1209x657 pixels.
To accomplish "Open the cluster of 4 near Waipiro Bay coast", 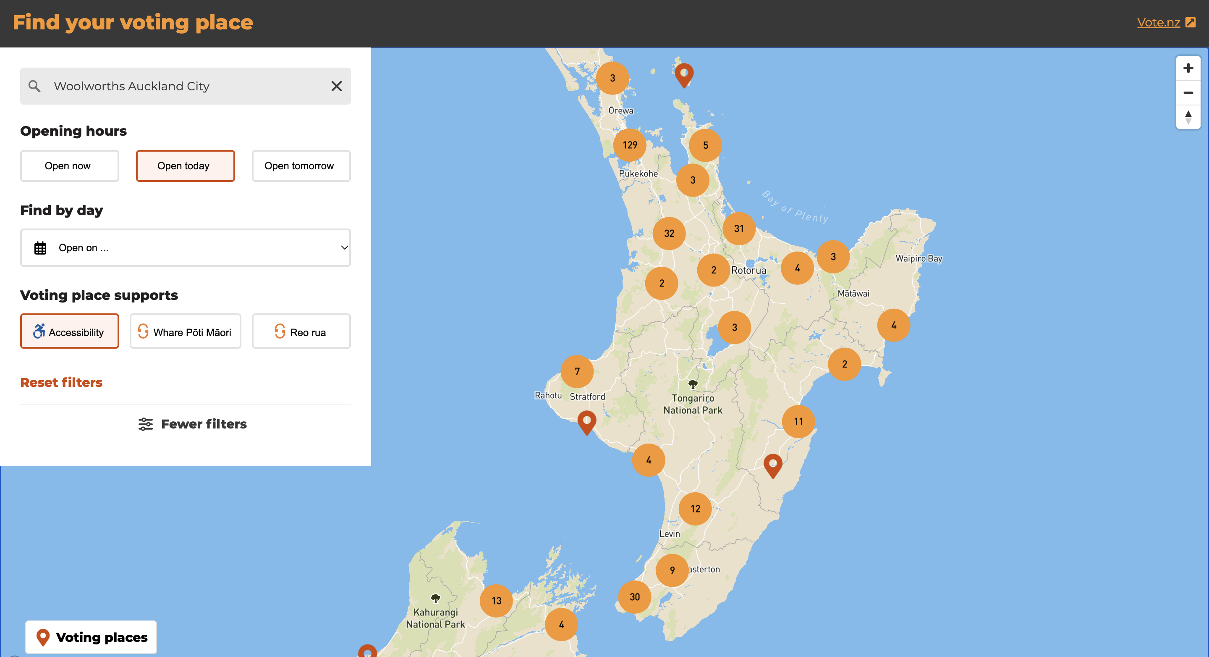I will [x=894, y=325].
